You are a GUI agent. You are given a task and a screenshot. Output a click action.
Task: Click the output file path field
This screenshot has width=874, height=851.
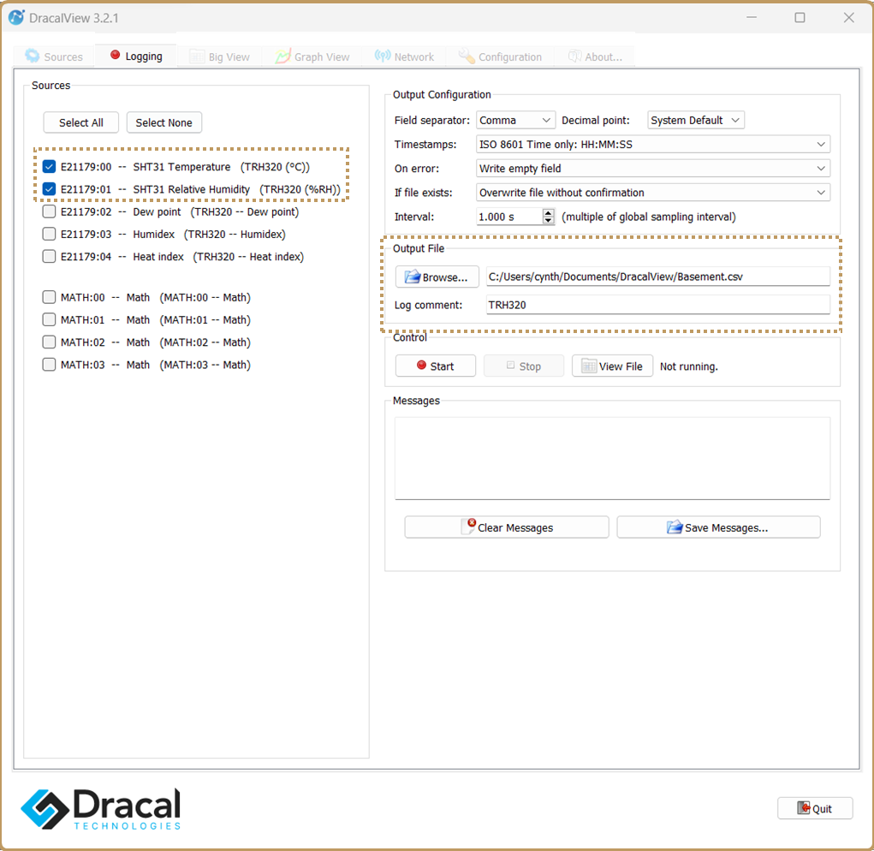tap(657, 277)
